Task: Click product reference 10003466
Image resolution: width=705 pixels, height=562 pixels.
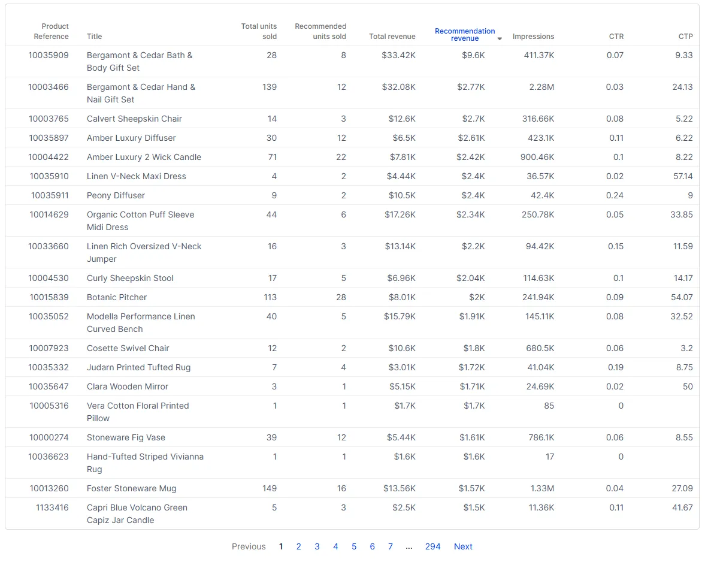Action: pyautogui.click(x=49, y=87)
